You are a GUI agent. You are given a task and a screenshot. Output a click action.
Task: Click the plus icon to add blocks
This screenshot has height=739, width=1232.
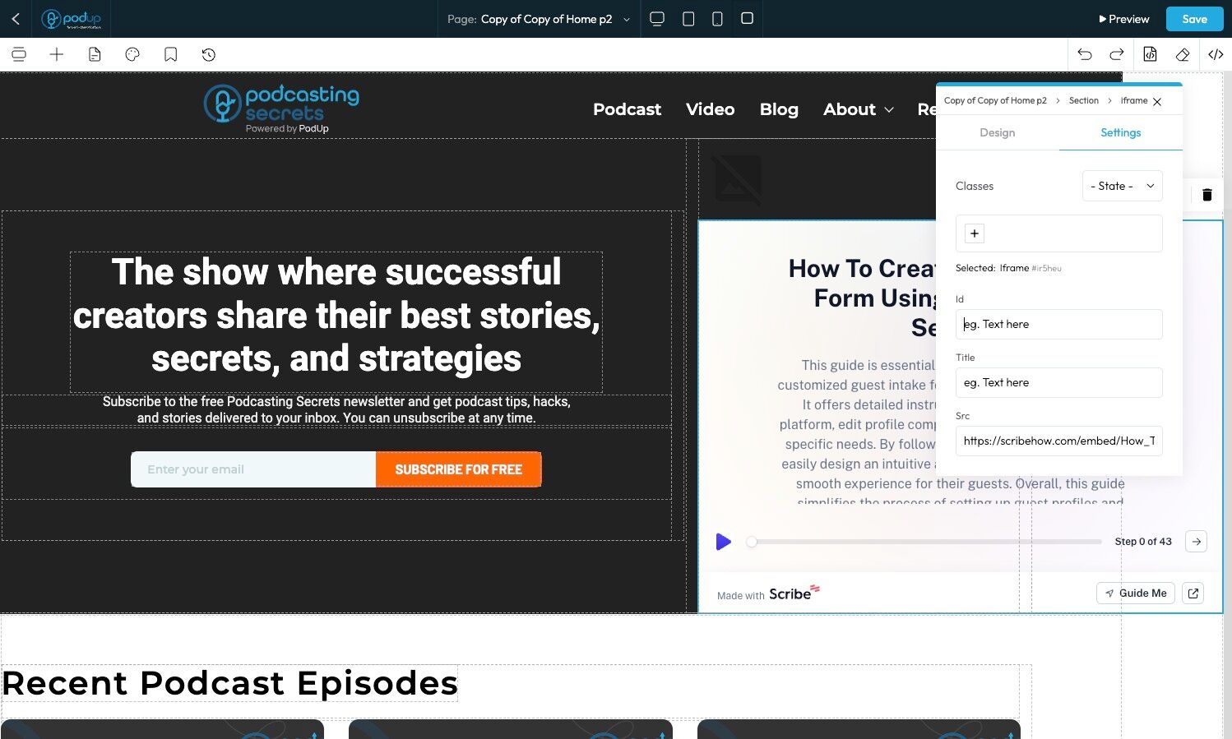pos(57,54)
